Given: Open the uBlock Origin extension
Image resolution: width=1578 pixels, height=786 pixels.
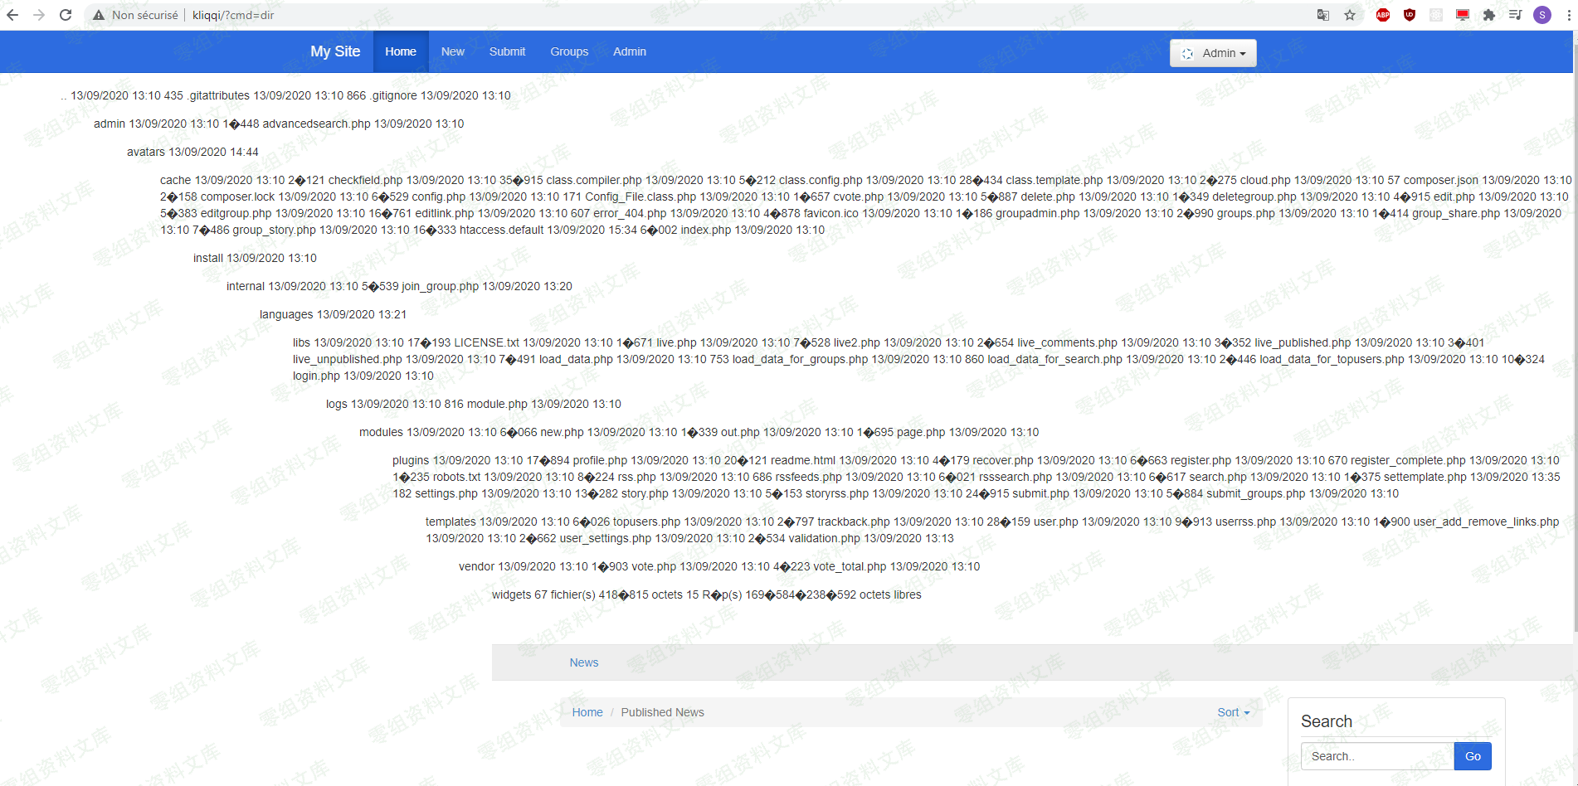Looking at the screenshot, I should [x=1410, y=15].
